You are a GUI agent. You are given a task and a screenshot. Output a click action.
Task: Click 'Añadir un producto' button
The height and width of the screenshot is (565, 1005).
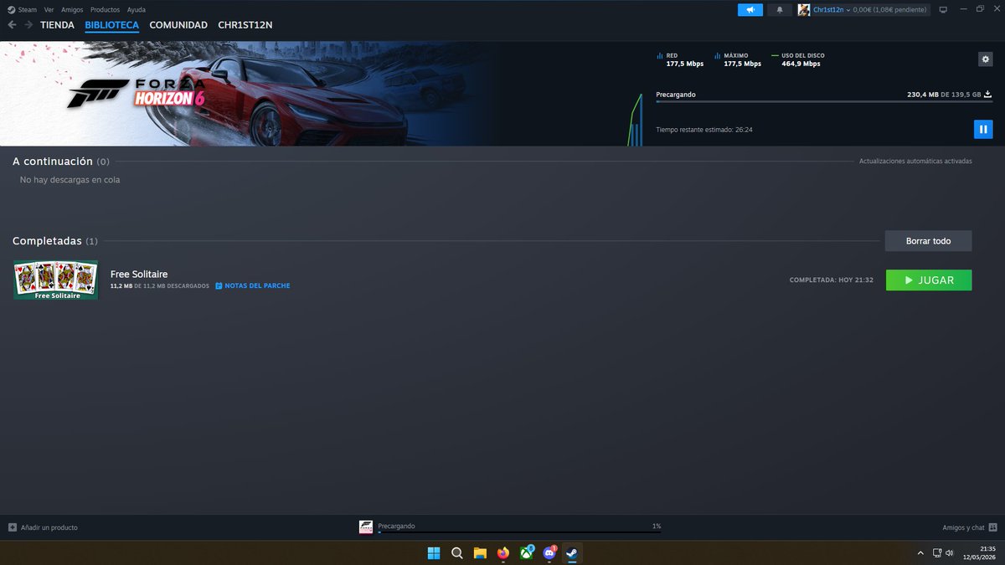tap(43, 527)
